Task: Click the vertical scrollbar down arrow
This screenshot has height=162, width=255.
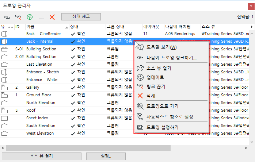Action: [x=252, y=142]
